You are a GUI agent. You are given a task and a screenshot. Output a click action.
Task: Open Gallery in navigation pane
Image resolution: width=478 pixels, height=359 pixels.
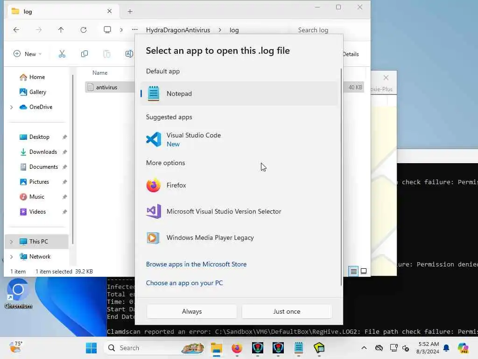point(37,92)
